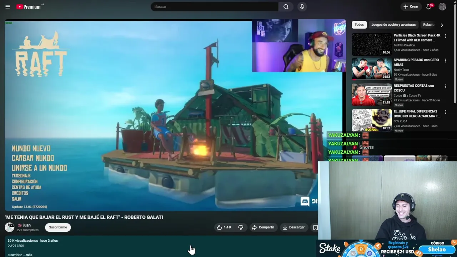The image size is (457, 257).
Task: Click CRÉDITOS in Raft menu
Action: pos(20,193)
